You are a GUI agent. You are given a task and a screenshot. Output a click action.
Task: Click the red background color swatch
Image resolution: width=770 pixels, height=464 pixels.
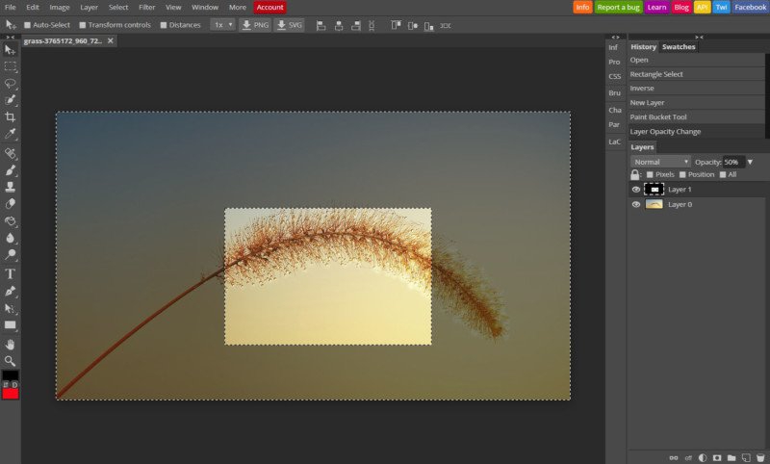11,393
